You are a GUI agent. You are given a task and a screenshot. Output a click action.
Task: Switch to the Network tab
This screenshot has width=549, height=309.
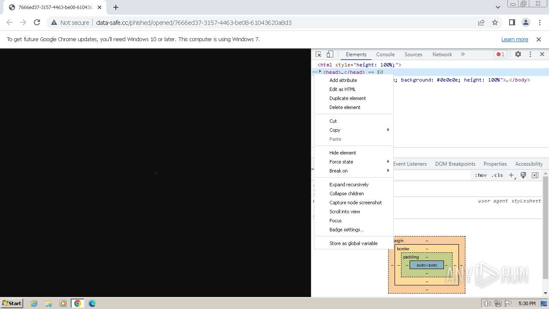(442, 55)
